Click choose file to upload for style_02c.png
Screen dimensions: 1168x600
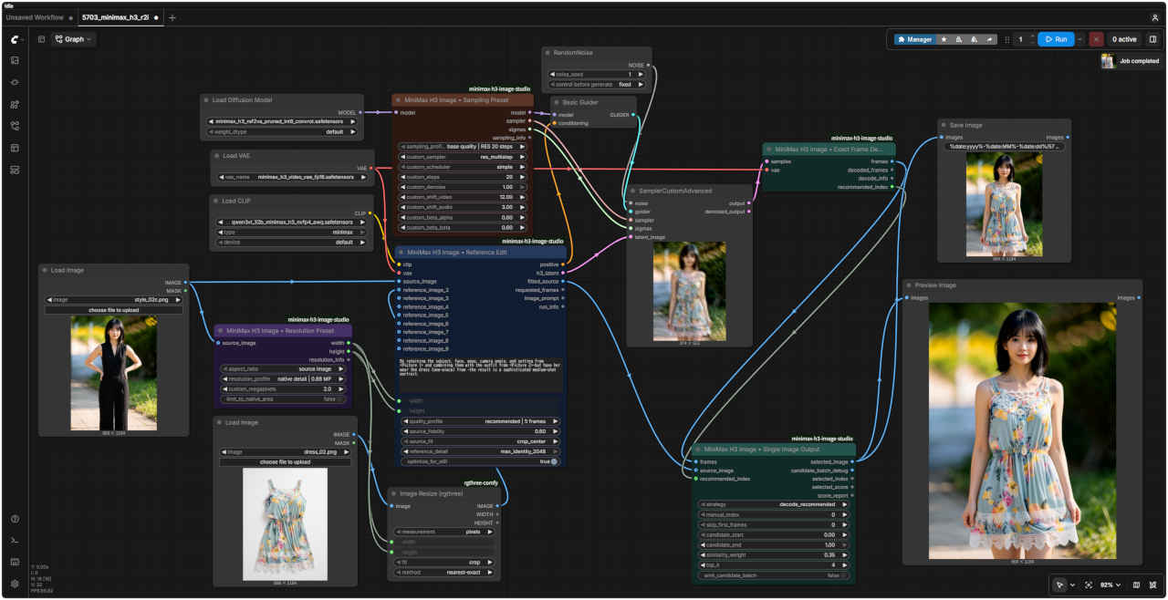click(114, 310)
